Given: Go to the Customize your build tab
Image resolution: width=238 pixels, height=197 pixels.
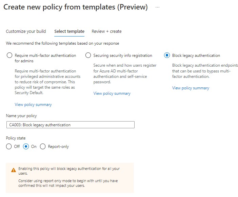Looking at the screenshot, I should [x=26, y=31].
